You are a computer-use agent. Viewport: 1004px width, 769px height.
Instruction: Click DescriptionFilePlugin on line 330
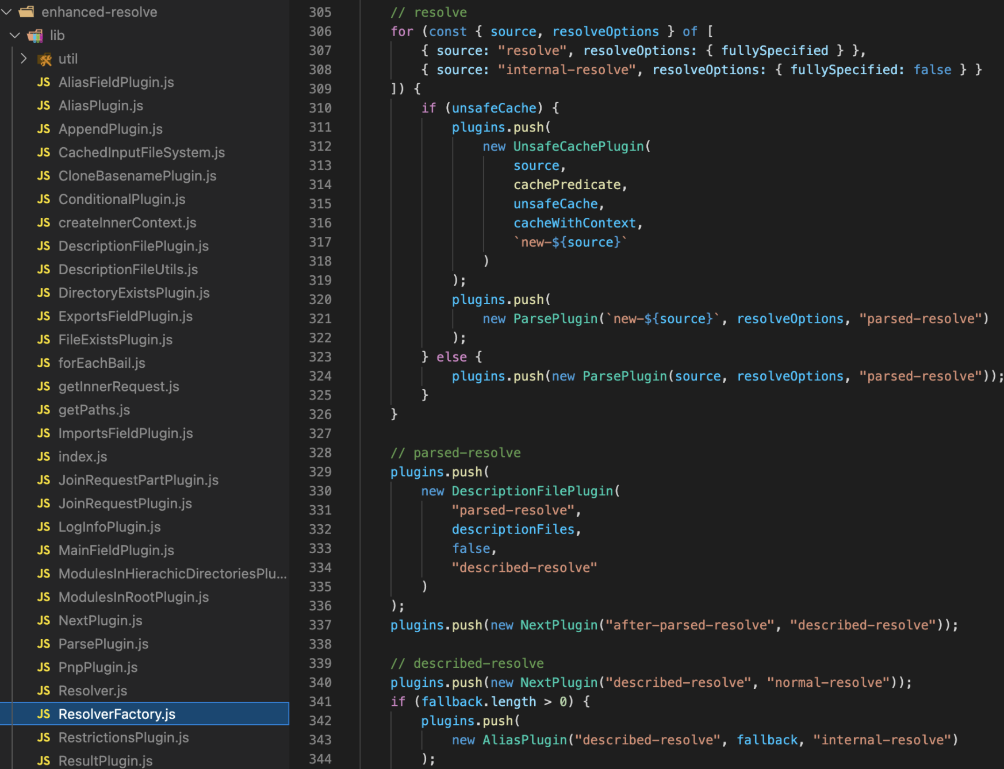click(x=532, y=491)
